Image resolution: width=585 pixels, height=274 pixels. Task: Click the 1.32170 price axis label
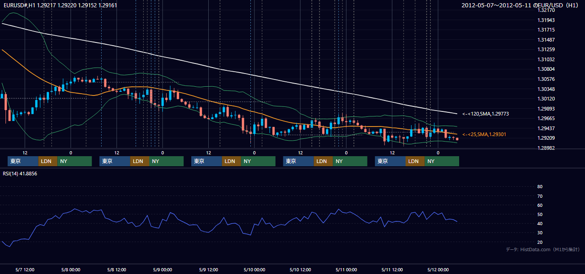(x=546, y=10)
